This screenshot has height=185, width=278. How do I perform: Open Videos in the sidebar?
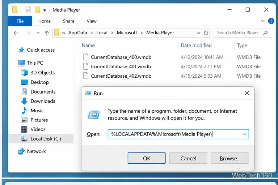(x=38, y=129)
